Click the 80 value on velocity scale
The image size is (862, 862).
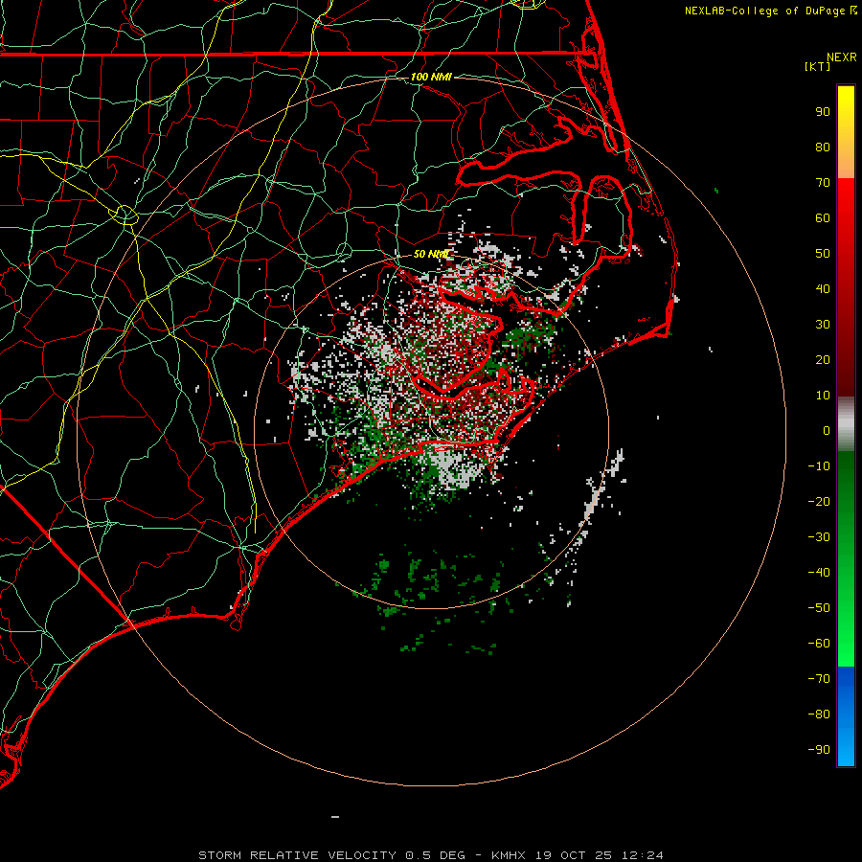click(823, 147)
